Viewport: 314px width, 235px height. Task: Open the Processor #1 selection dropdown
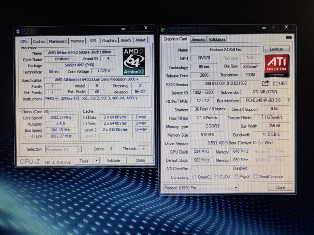tap(79, 149)
